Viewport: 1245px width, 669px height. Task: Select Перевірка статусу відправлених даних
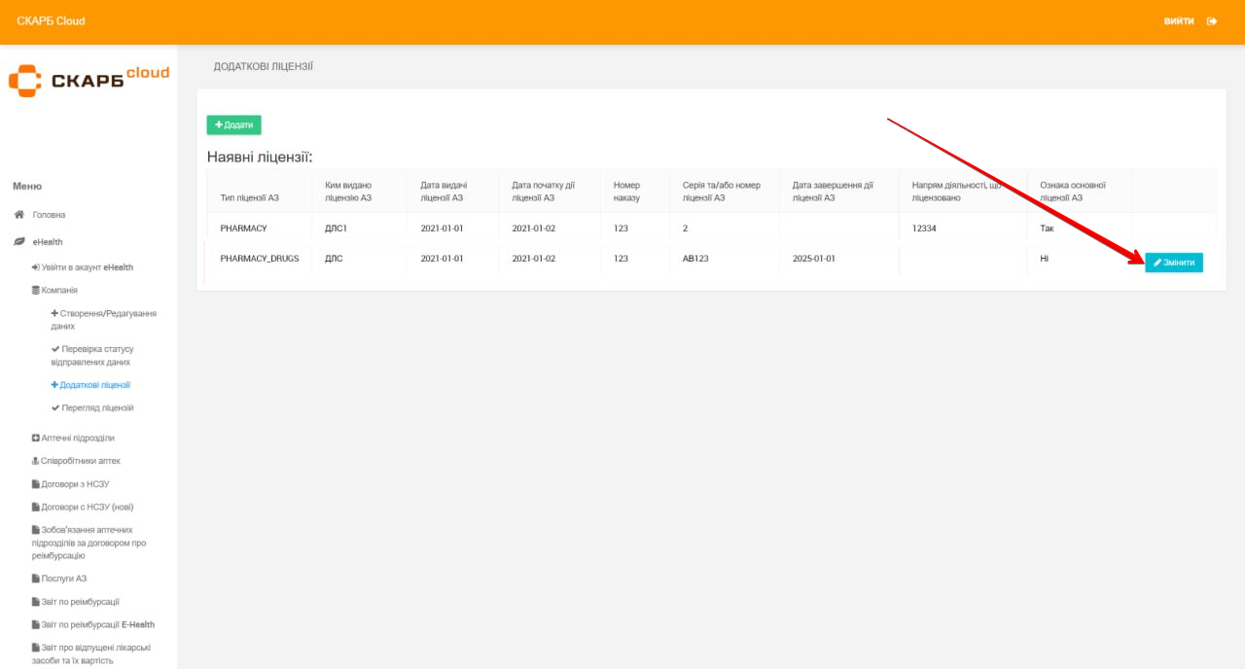(95, 355)
